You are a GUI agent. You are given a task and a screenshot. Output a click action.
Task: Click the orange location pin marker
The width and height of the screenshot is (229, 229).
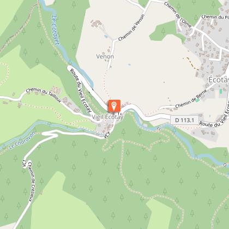[114, 106]
